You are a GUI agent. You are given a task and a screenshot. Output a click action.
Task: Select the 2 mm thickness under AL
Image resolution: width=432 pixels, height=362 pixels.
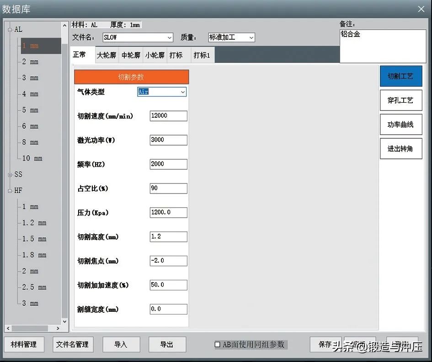[x=30, y=62]
